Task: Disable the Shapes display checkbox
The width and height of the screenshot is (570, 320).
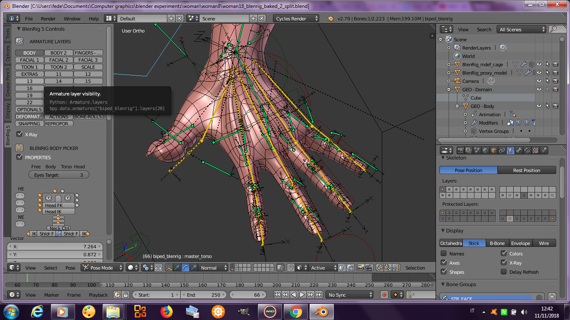Action: click(x=444, y=272)
